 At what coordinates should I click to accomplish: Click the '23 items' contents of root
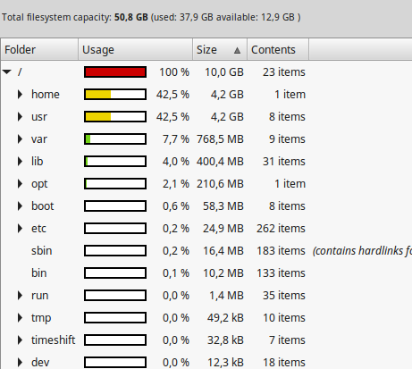(x=284, y=72)
